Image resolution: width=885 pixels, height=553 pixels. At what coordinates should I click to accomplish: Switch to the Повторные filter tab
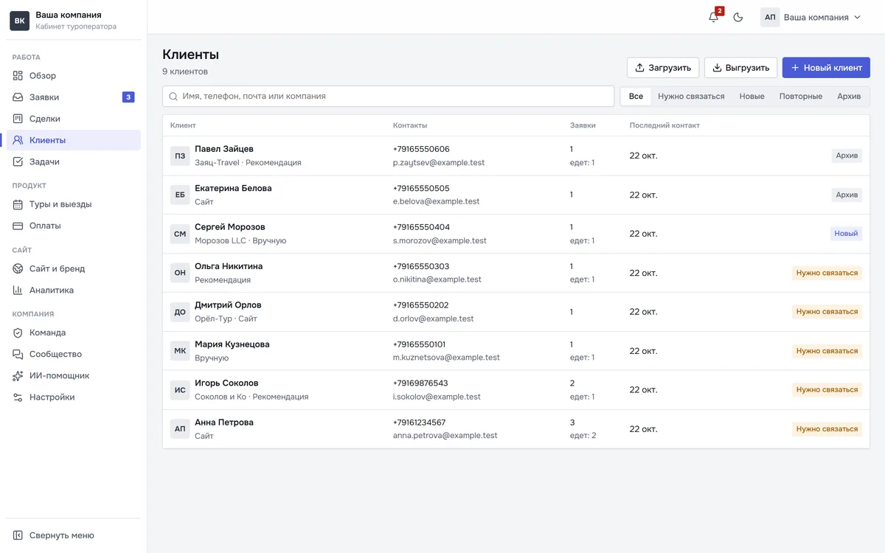(x=800, y=97)
